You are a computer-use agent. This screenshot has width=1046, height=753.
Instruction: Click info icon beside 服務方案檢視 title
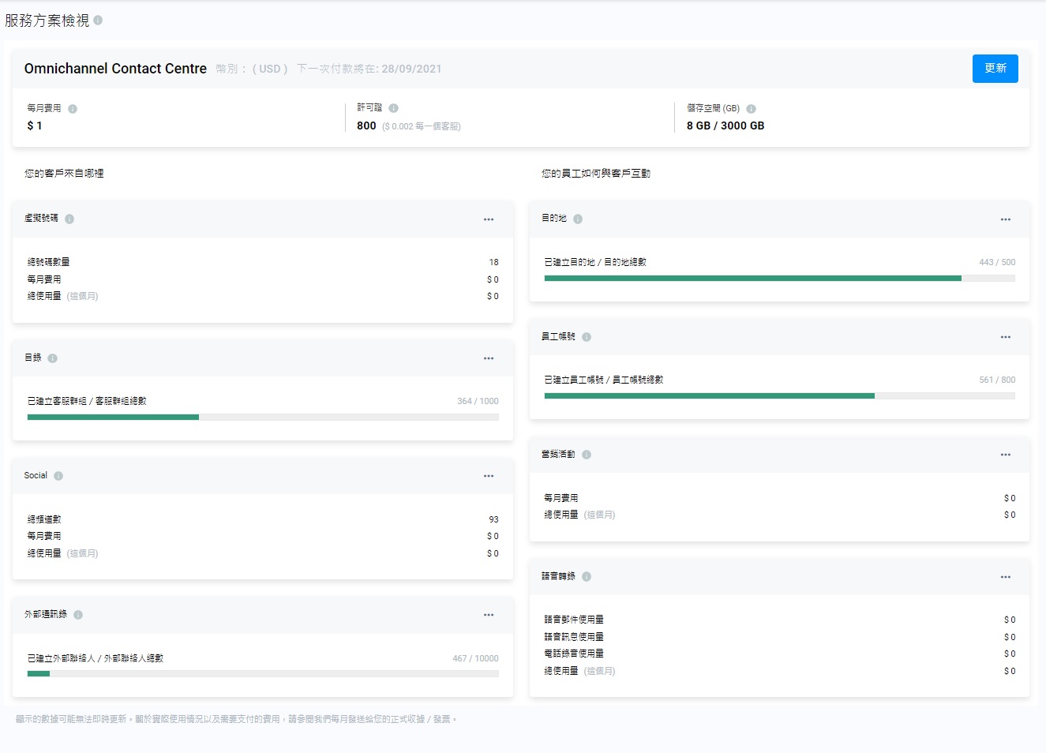click(98, 21)
